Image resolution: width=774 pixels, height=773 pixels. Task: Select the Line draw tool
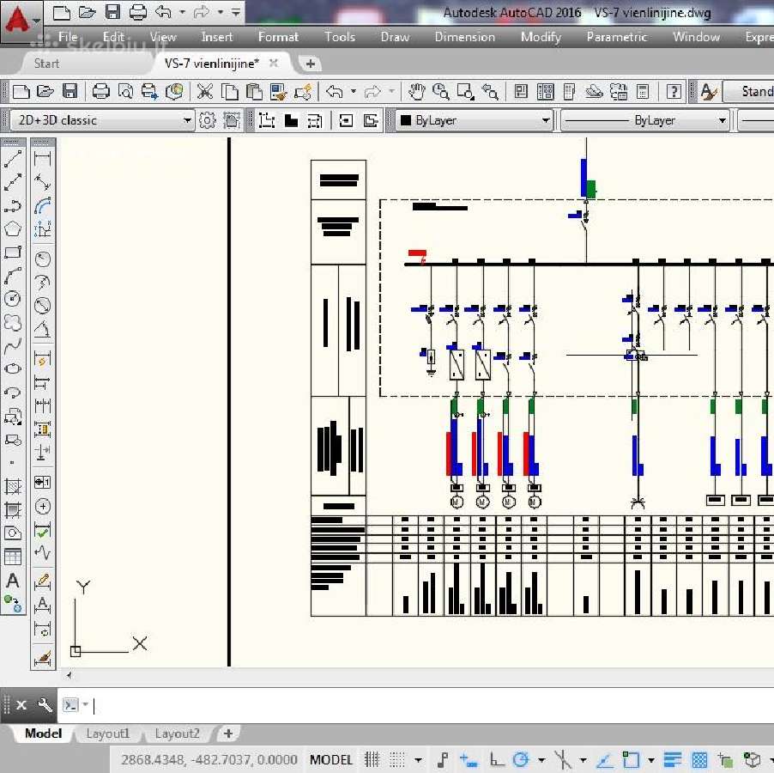coord(13,159)
